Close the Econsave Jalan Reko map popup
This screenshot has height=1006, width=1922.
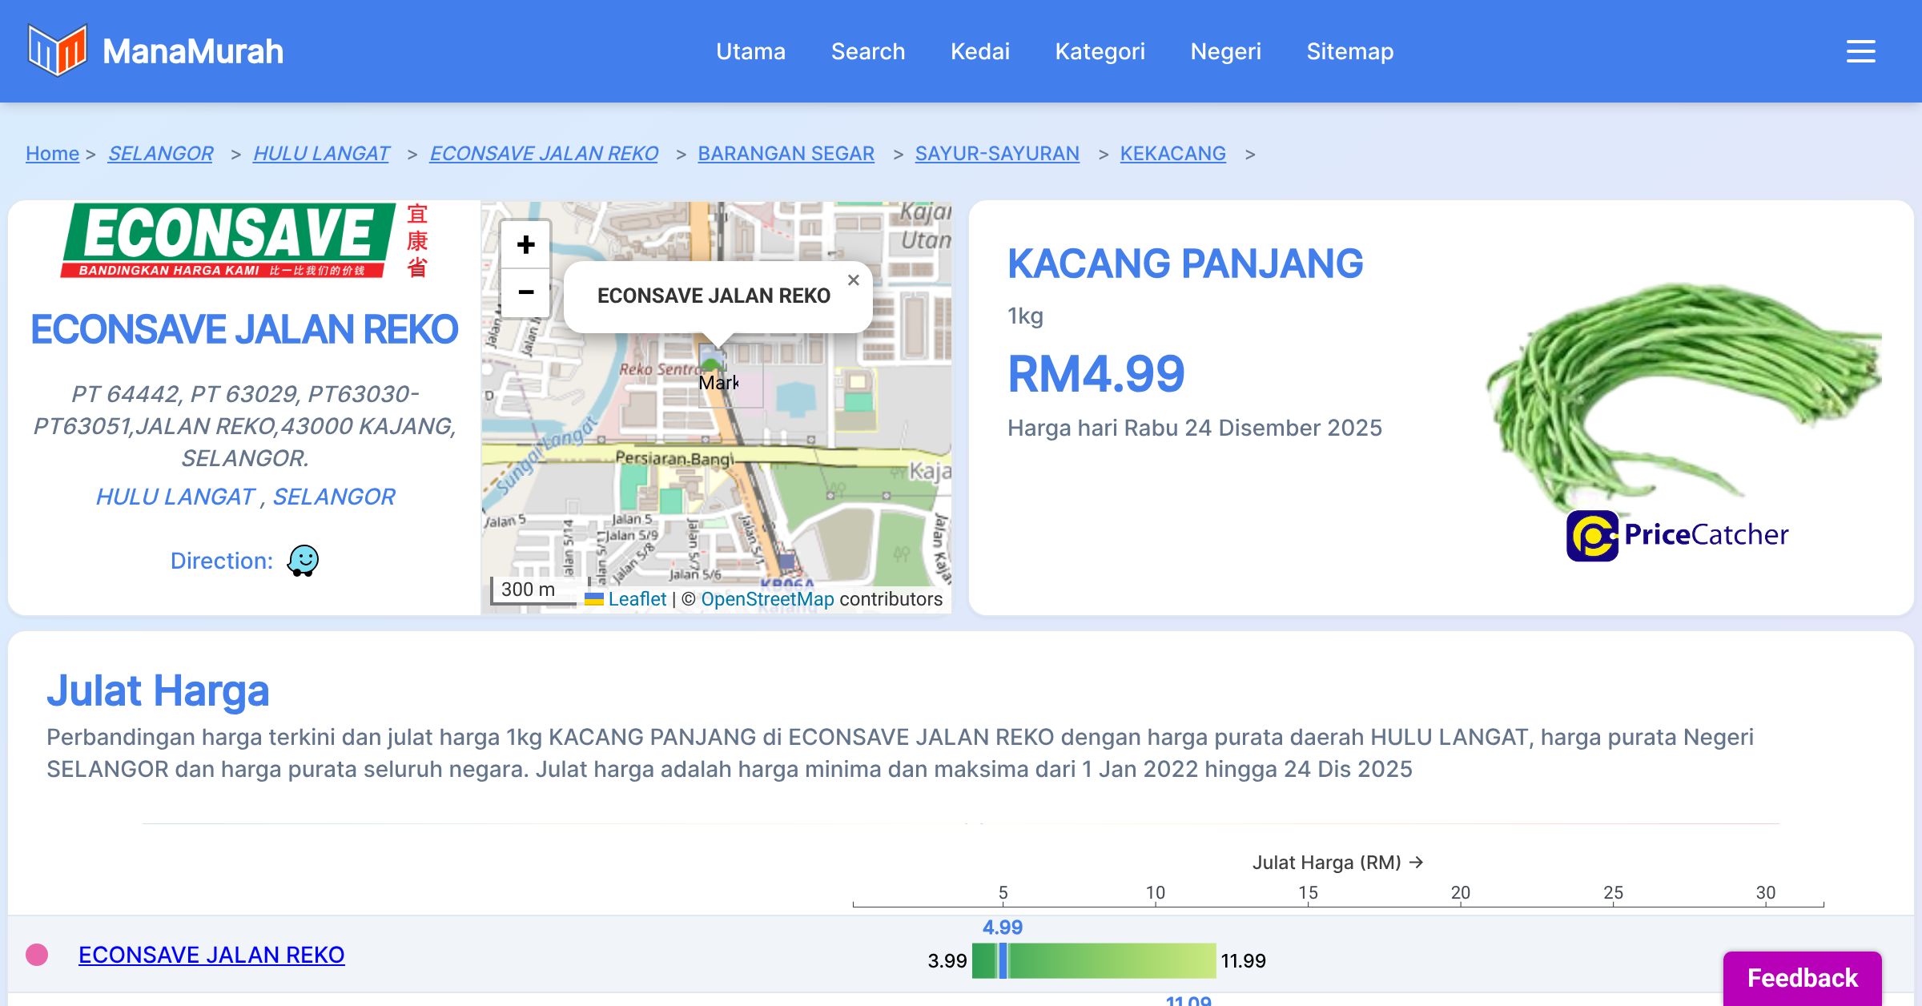pos(853,280)
